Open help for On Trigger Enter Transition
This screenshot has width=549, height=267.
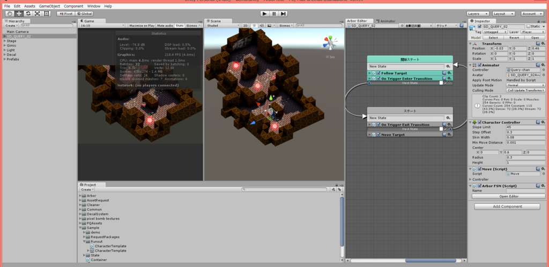pos(444,78)
